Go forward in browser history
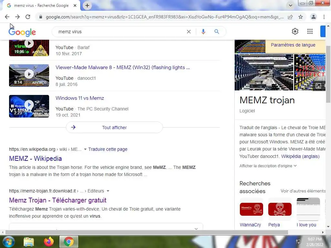Screen dimensions: 331x248 (x=17, y=17)
